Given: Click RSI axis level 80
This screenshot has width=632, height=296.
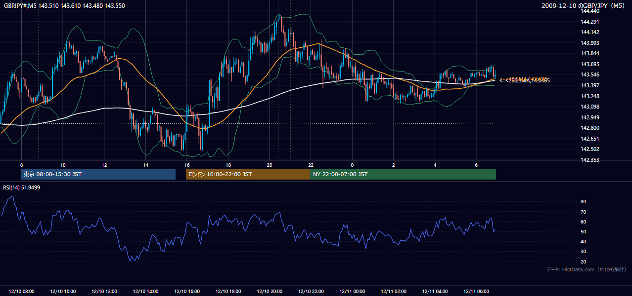Looking at the screenshot, I should coord(584,202).
